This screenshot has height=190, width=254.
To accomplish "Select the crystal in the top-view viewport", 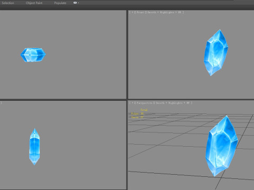I will point(33,55).
